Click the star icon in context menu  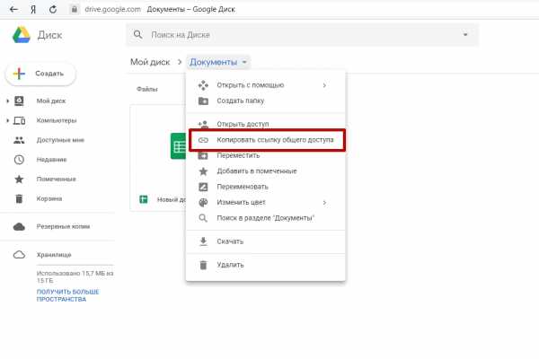tap(203, 171)
